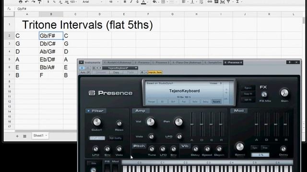Open the Arial font dropdown

(92, 2)
